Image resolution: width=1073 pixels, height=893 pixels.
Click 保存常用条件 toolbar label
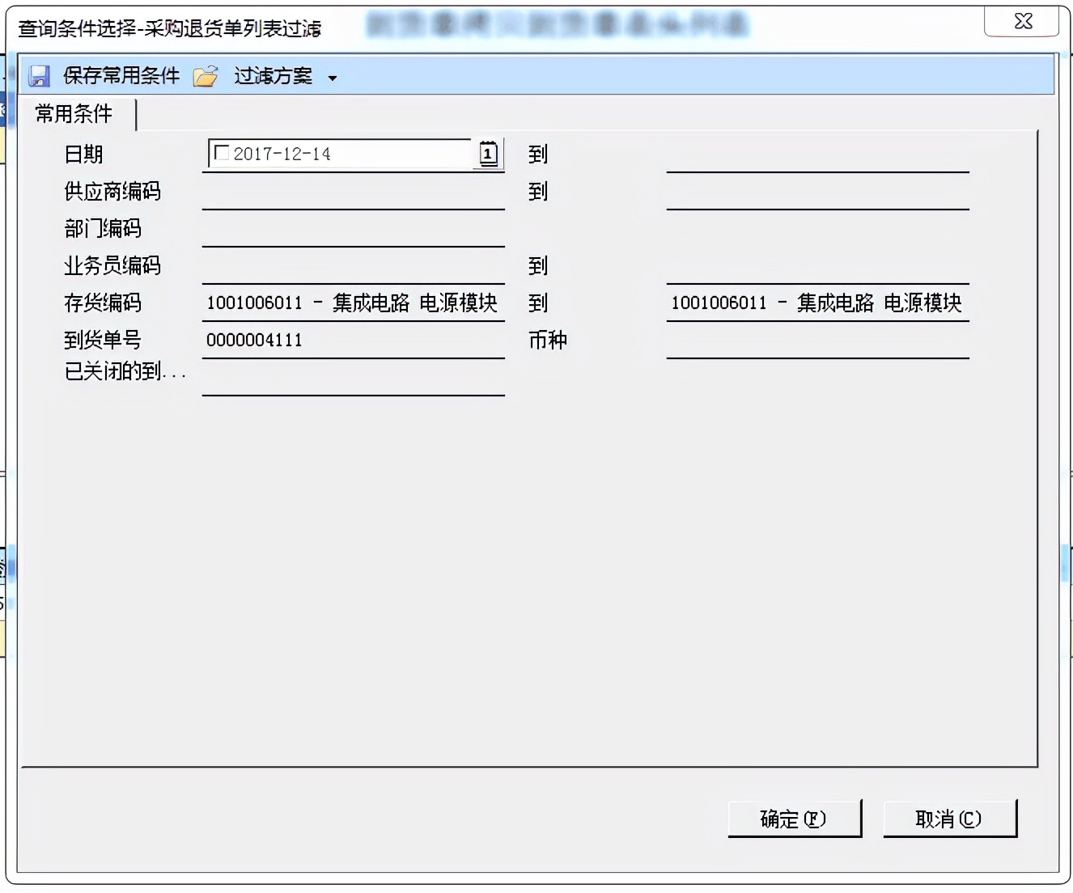coord(121,76)
